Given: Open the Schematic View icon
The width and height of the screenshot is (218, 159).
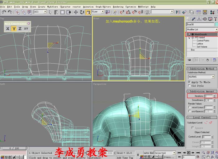Looking at the screenshot, I should (x=205, y=12).
